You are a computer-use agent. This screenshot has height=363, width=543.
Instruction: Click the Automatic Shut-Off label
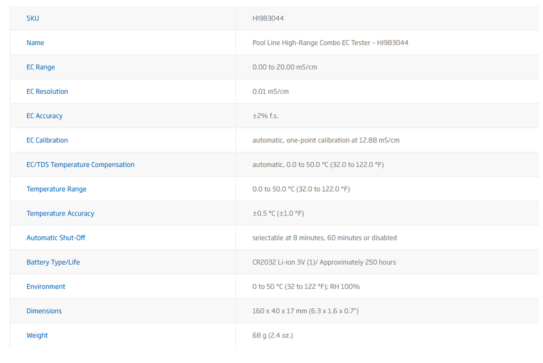pyautogui.click(x=56, y=237)
